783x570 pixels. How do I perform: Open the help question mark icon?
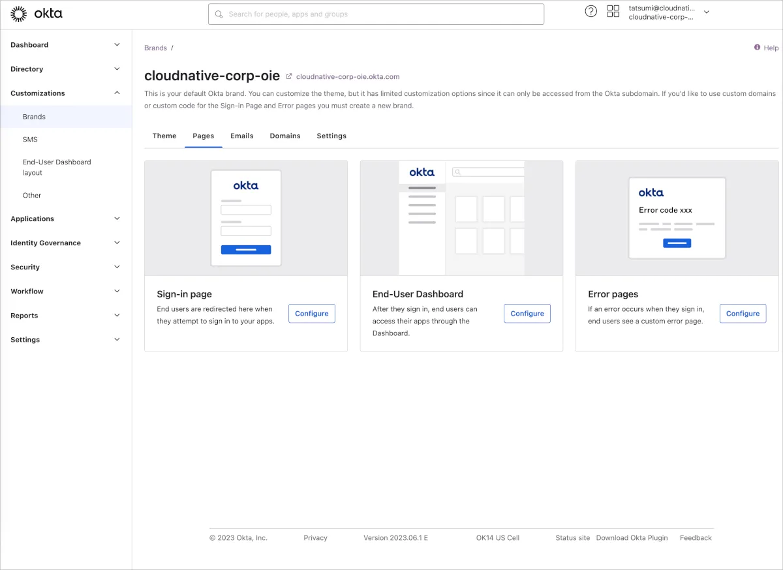point(591,11)
